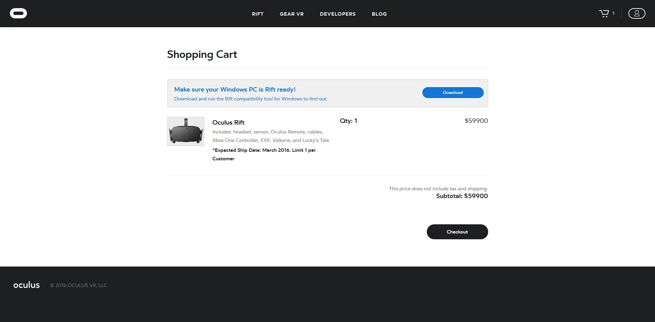The height and width of the screenshot is (322, 655).
Task: Open the GEAR VR menu item
Action: point(292,14)
